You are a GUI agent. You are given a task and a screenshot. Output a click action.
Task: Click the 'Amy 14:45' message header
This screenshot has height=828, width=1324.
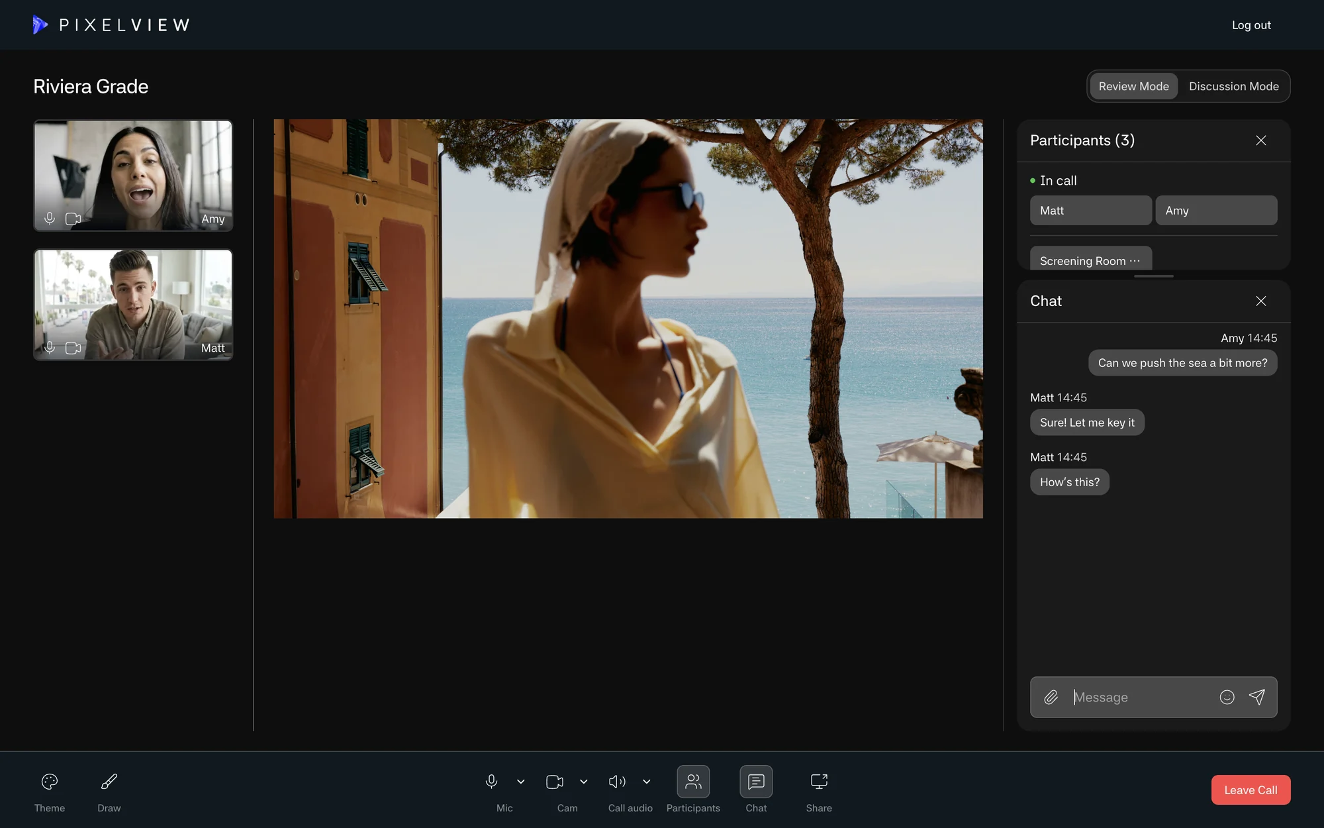pos(1249,338)
